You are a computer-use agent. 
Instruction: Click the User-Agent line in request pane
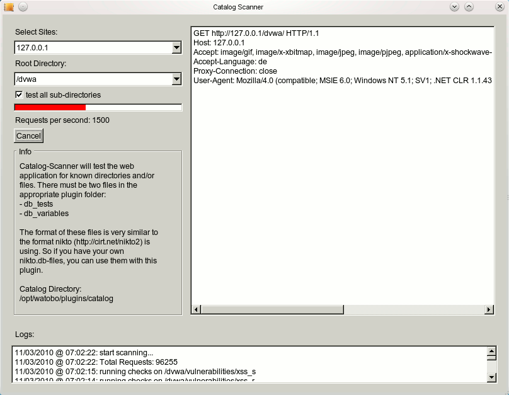tap(340, 81)
